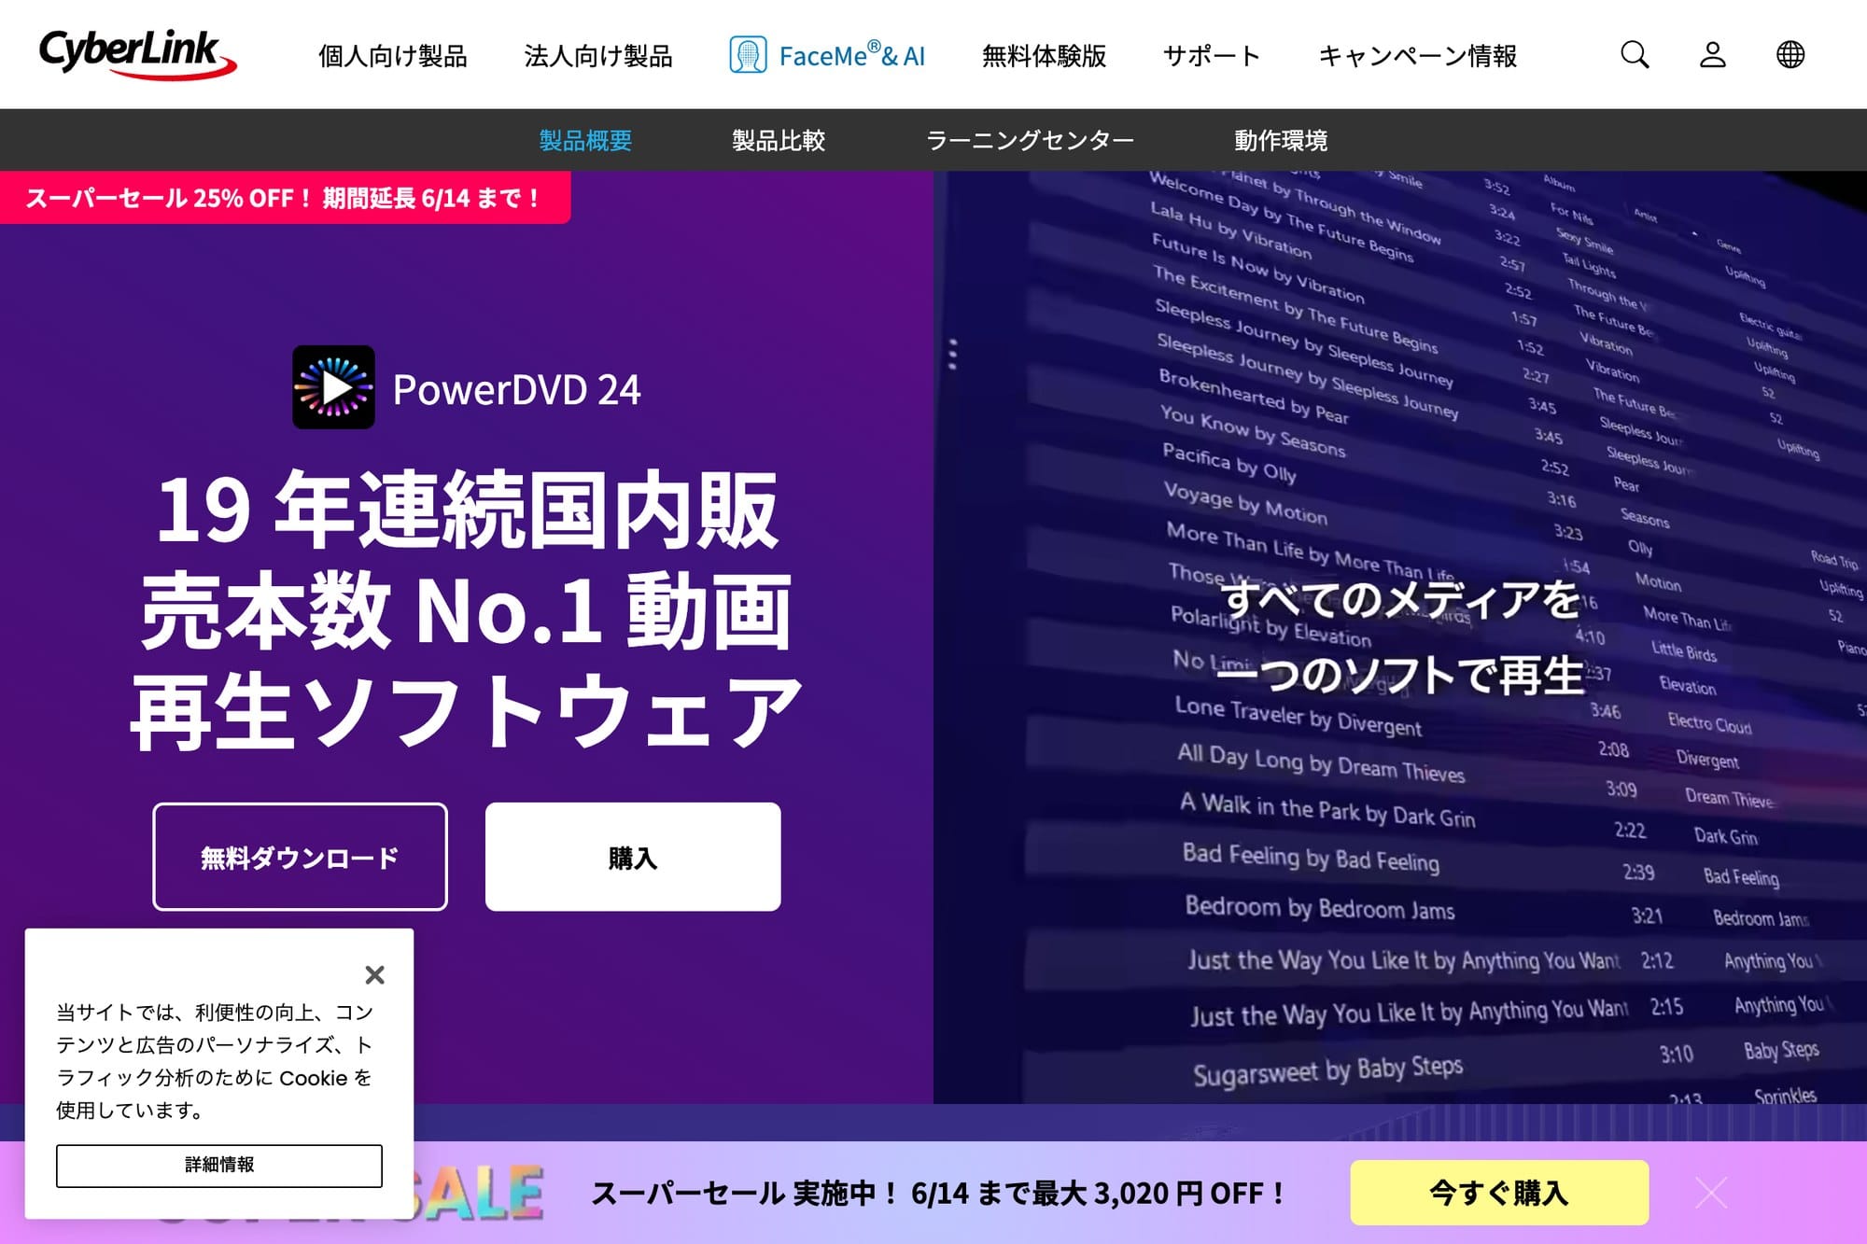Select the 製品概要 tab
1867x1244 pixels.
coord(585,140)
